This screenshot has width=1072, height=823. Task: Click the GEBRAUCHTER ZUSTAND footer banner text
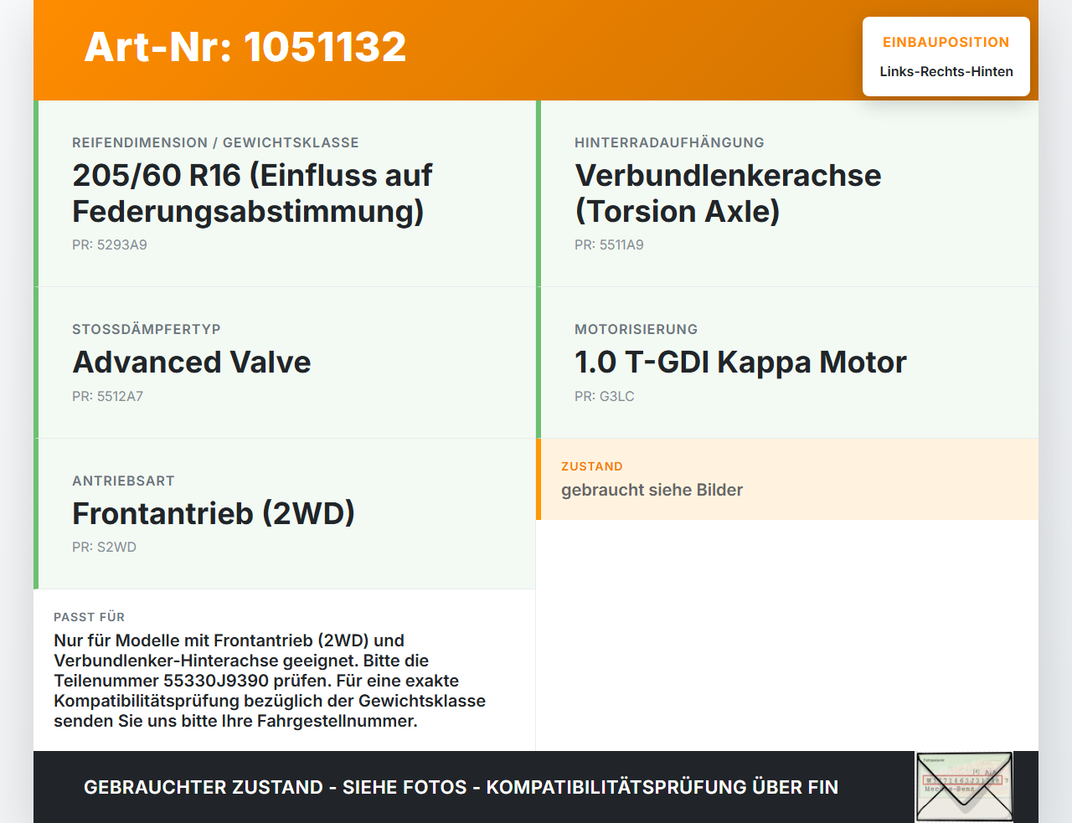click(461, 788)
